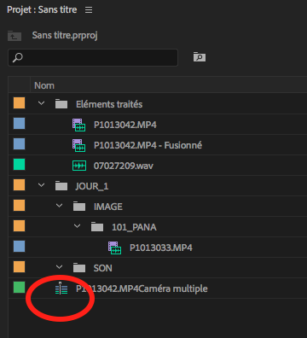Click the green label swatch of Caméra multiple

(19, 288)
